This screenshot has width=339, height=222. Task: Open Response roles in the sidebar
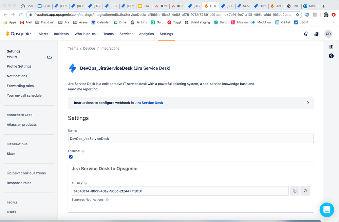click(19, 183)
